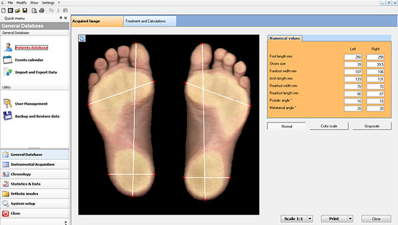This screenshot has height=225, width=398.
Task: Click the General Database section icon
Action: point(5,155)
